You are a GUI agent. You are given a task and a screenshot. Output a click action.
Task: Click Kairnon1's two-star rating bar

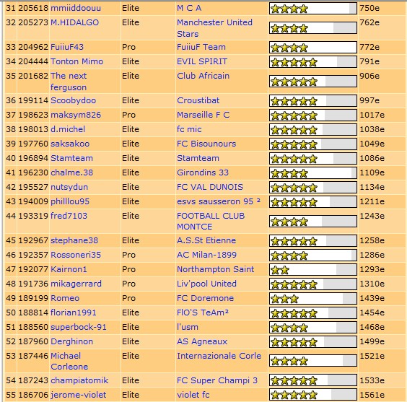coord(313,270)
